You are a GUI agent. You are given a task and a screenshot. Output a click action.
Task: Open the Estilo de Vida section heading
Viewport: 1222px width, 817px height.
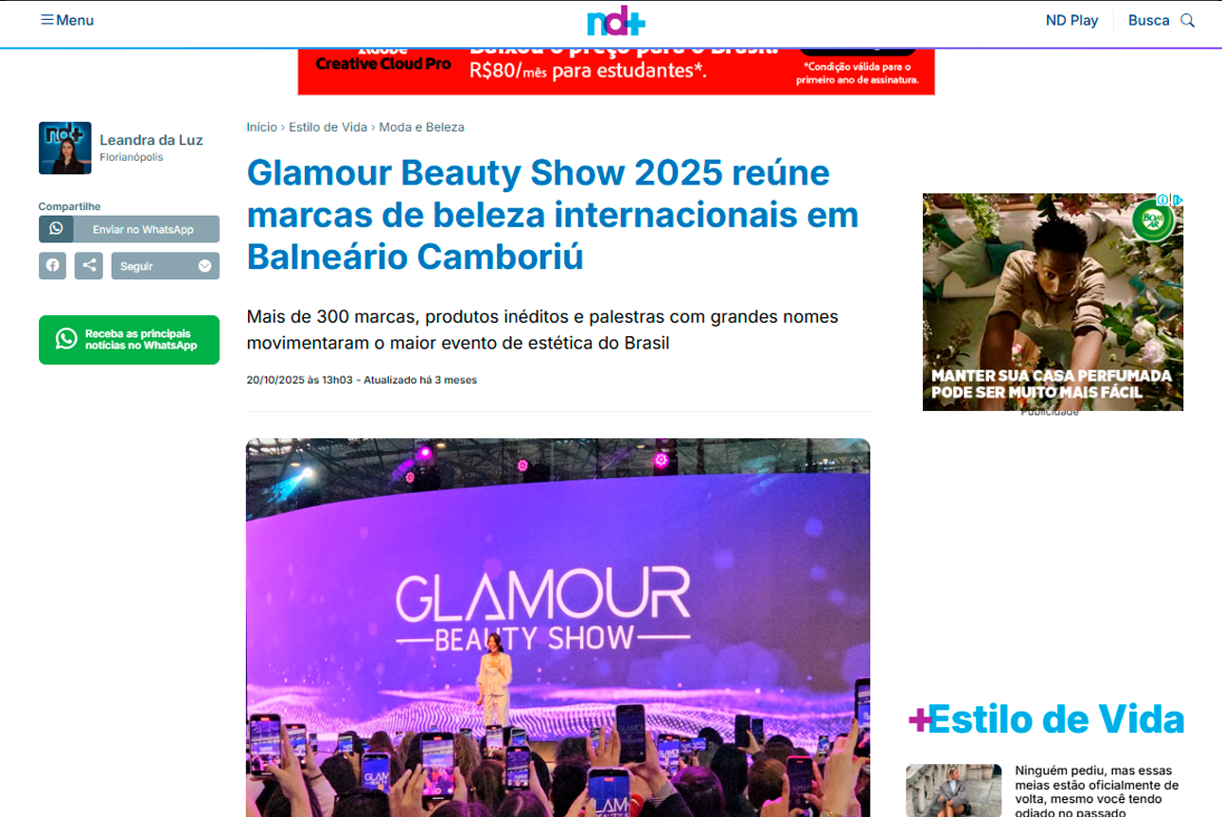tap(1046, 719)
